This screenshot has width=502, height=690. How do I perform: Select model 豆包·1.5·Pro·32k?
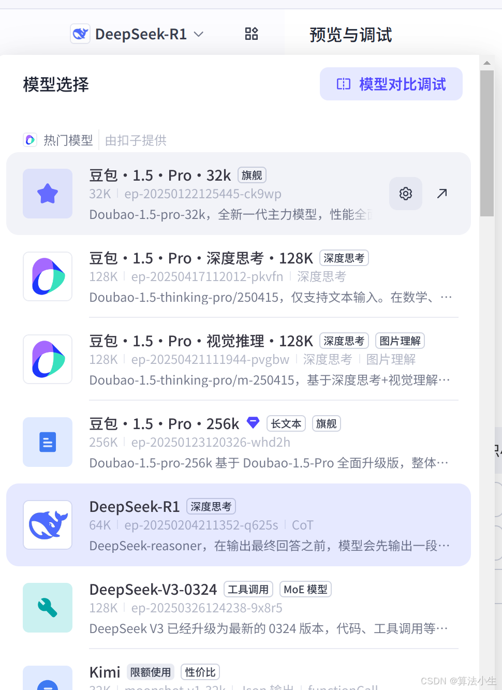tap(239, 194)
